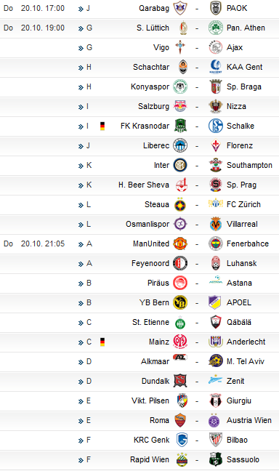279x471 pixels.
Task: Click the Bilbao club crest
Action: coord(215,440)
